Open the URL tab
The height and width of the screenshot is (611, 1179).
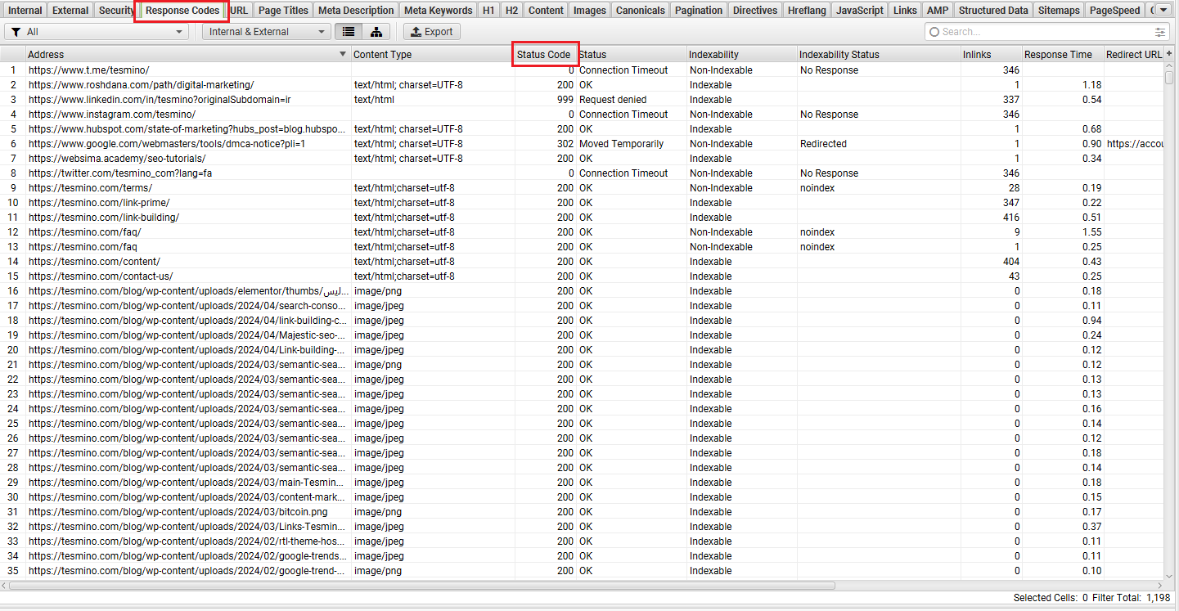239,11
